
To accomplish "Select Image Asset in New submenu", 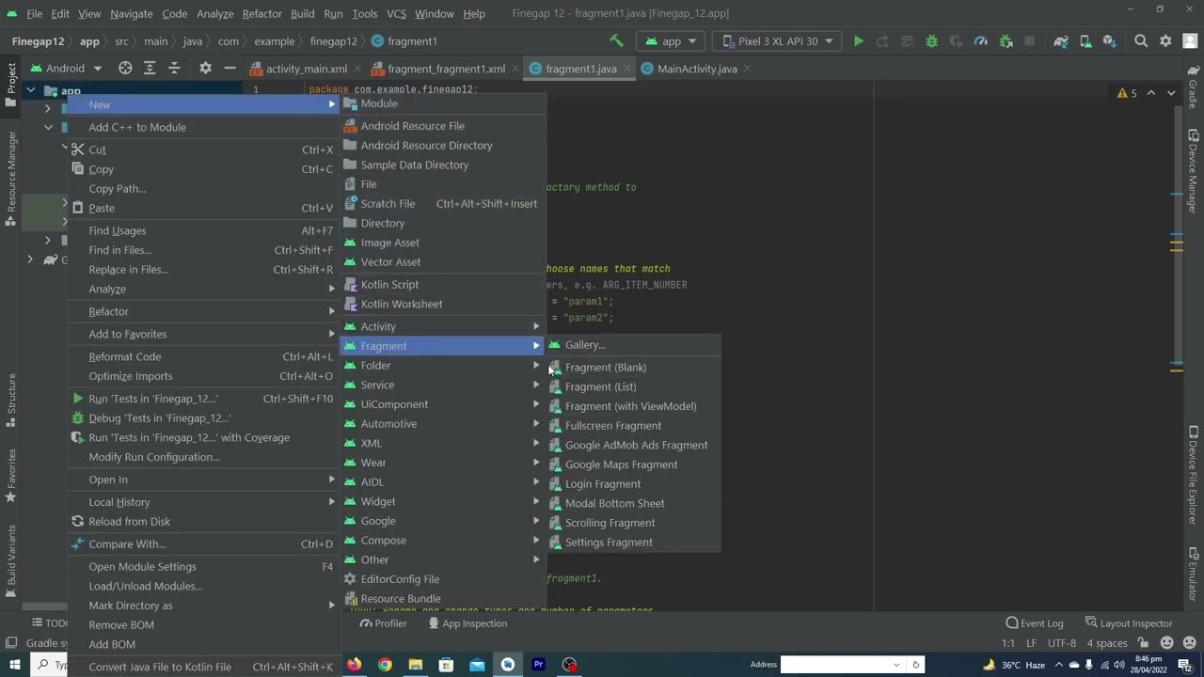I will (443, 243).
